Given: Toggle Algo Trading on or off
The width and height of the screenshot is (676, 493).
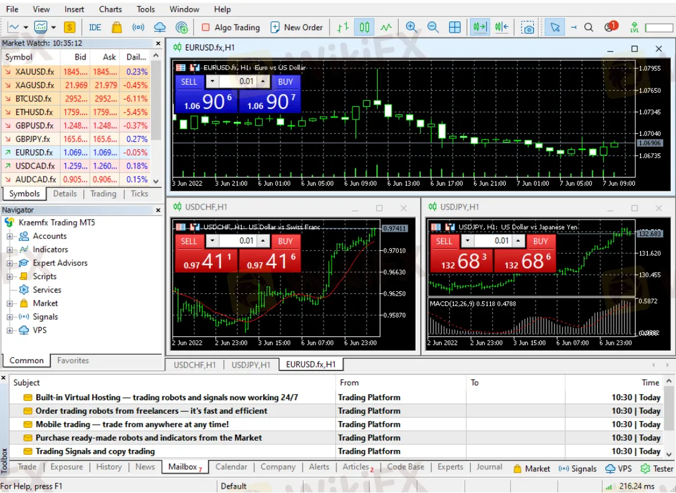Looking at the screenshot, I should pos(231,27).
